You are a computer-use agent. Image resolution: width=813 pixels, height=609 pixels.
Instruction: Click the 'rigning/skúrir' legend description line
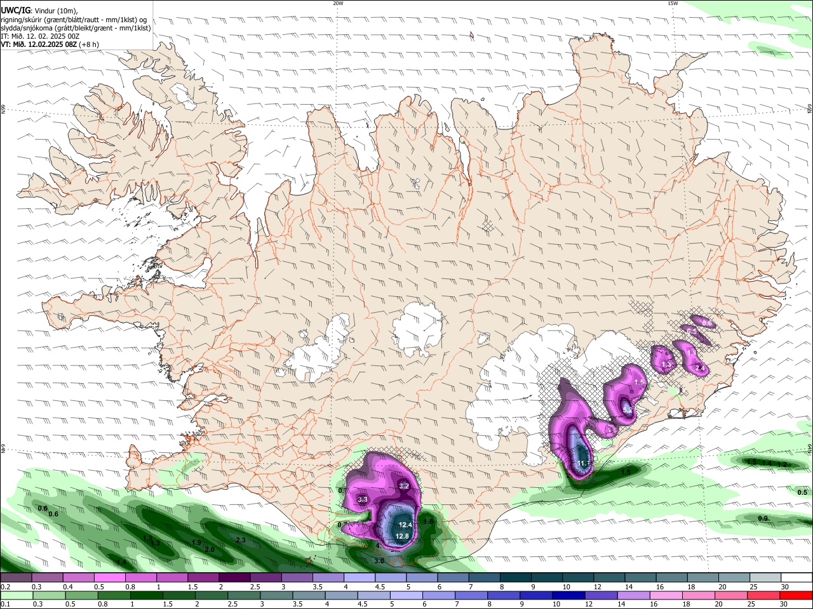(74, 20)
